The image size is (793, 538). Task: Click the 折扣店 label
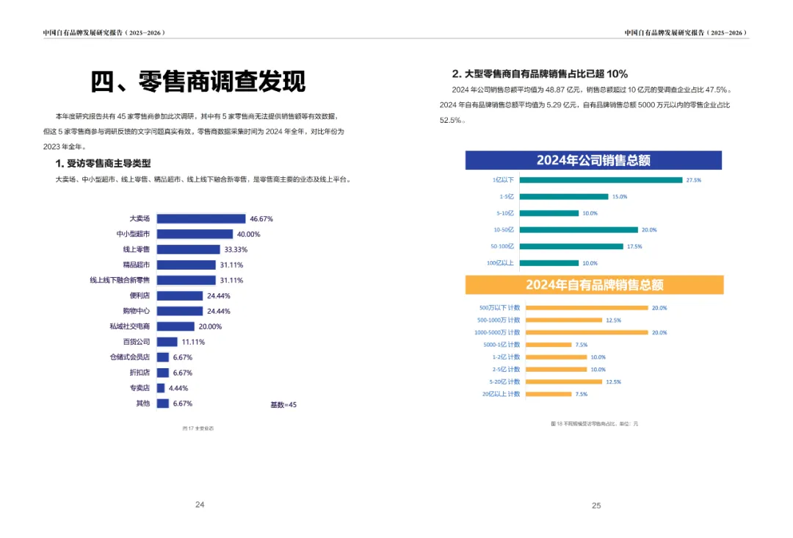[140, 373]
